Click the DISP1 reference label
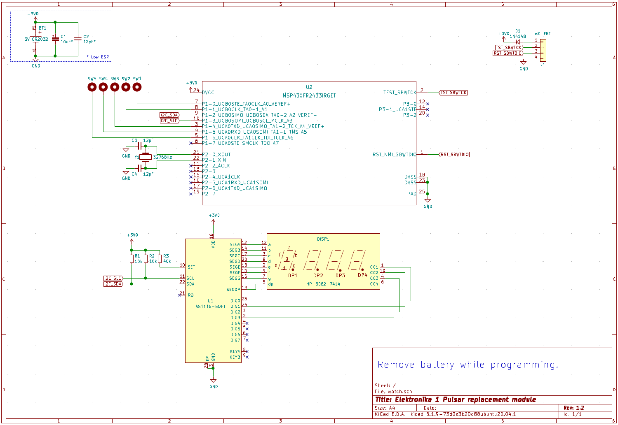The width and height of the screenshot is (618, 425). click(x=323, y=239)
